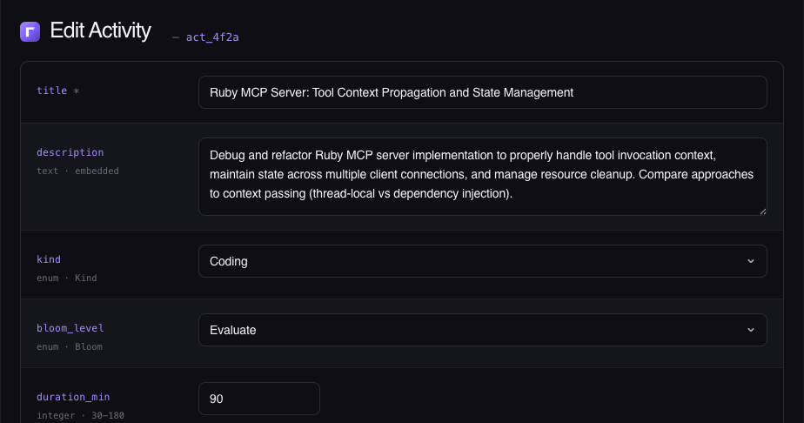Click the duration_min field label

pos(73,397)
